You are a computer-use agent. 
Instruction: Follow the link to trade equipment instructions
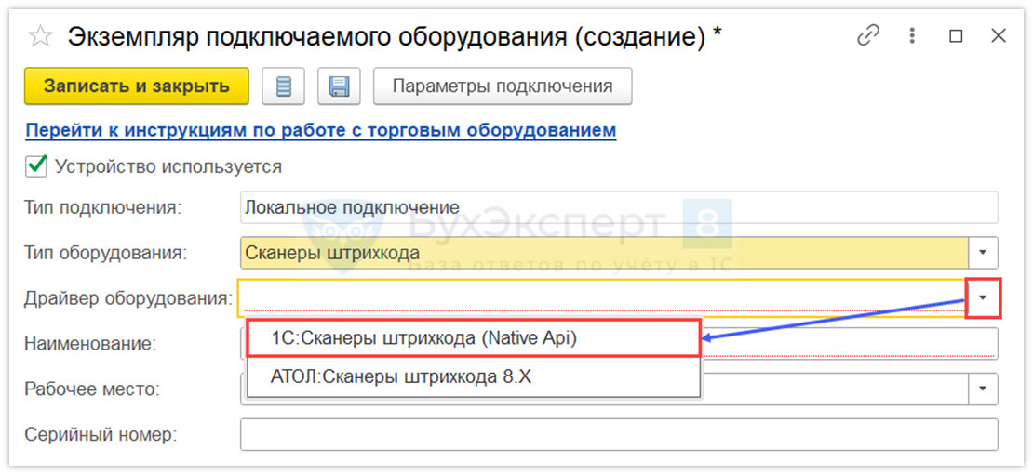pos(320,130)
